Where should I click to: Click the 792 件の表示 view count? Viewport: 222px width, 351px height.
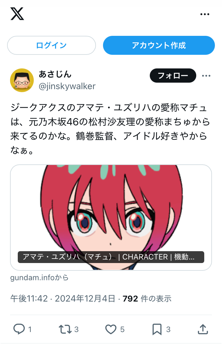point(147,299)
